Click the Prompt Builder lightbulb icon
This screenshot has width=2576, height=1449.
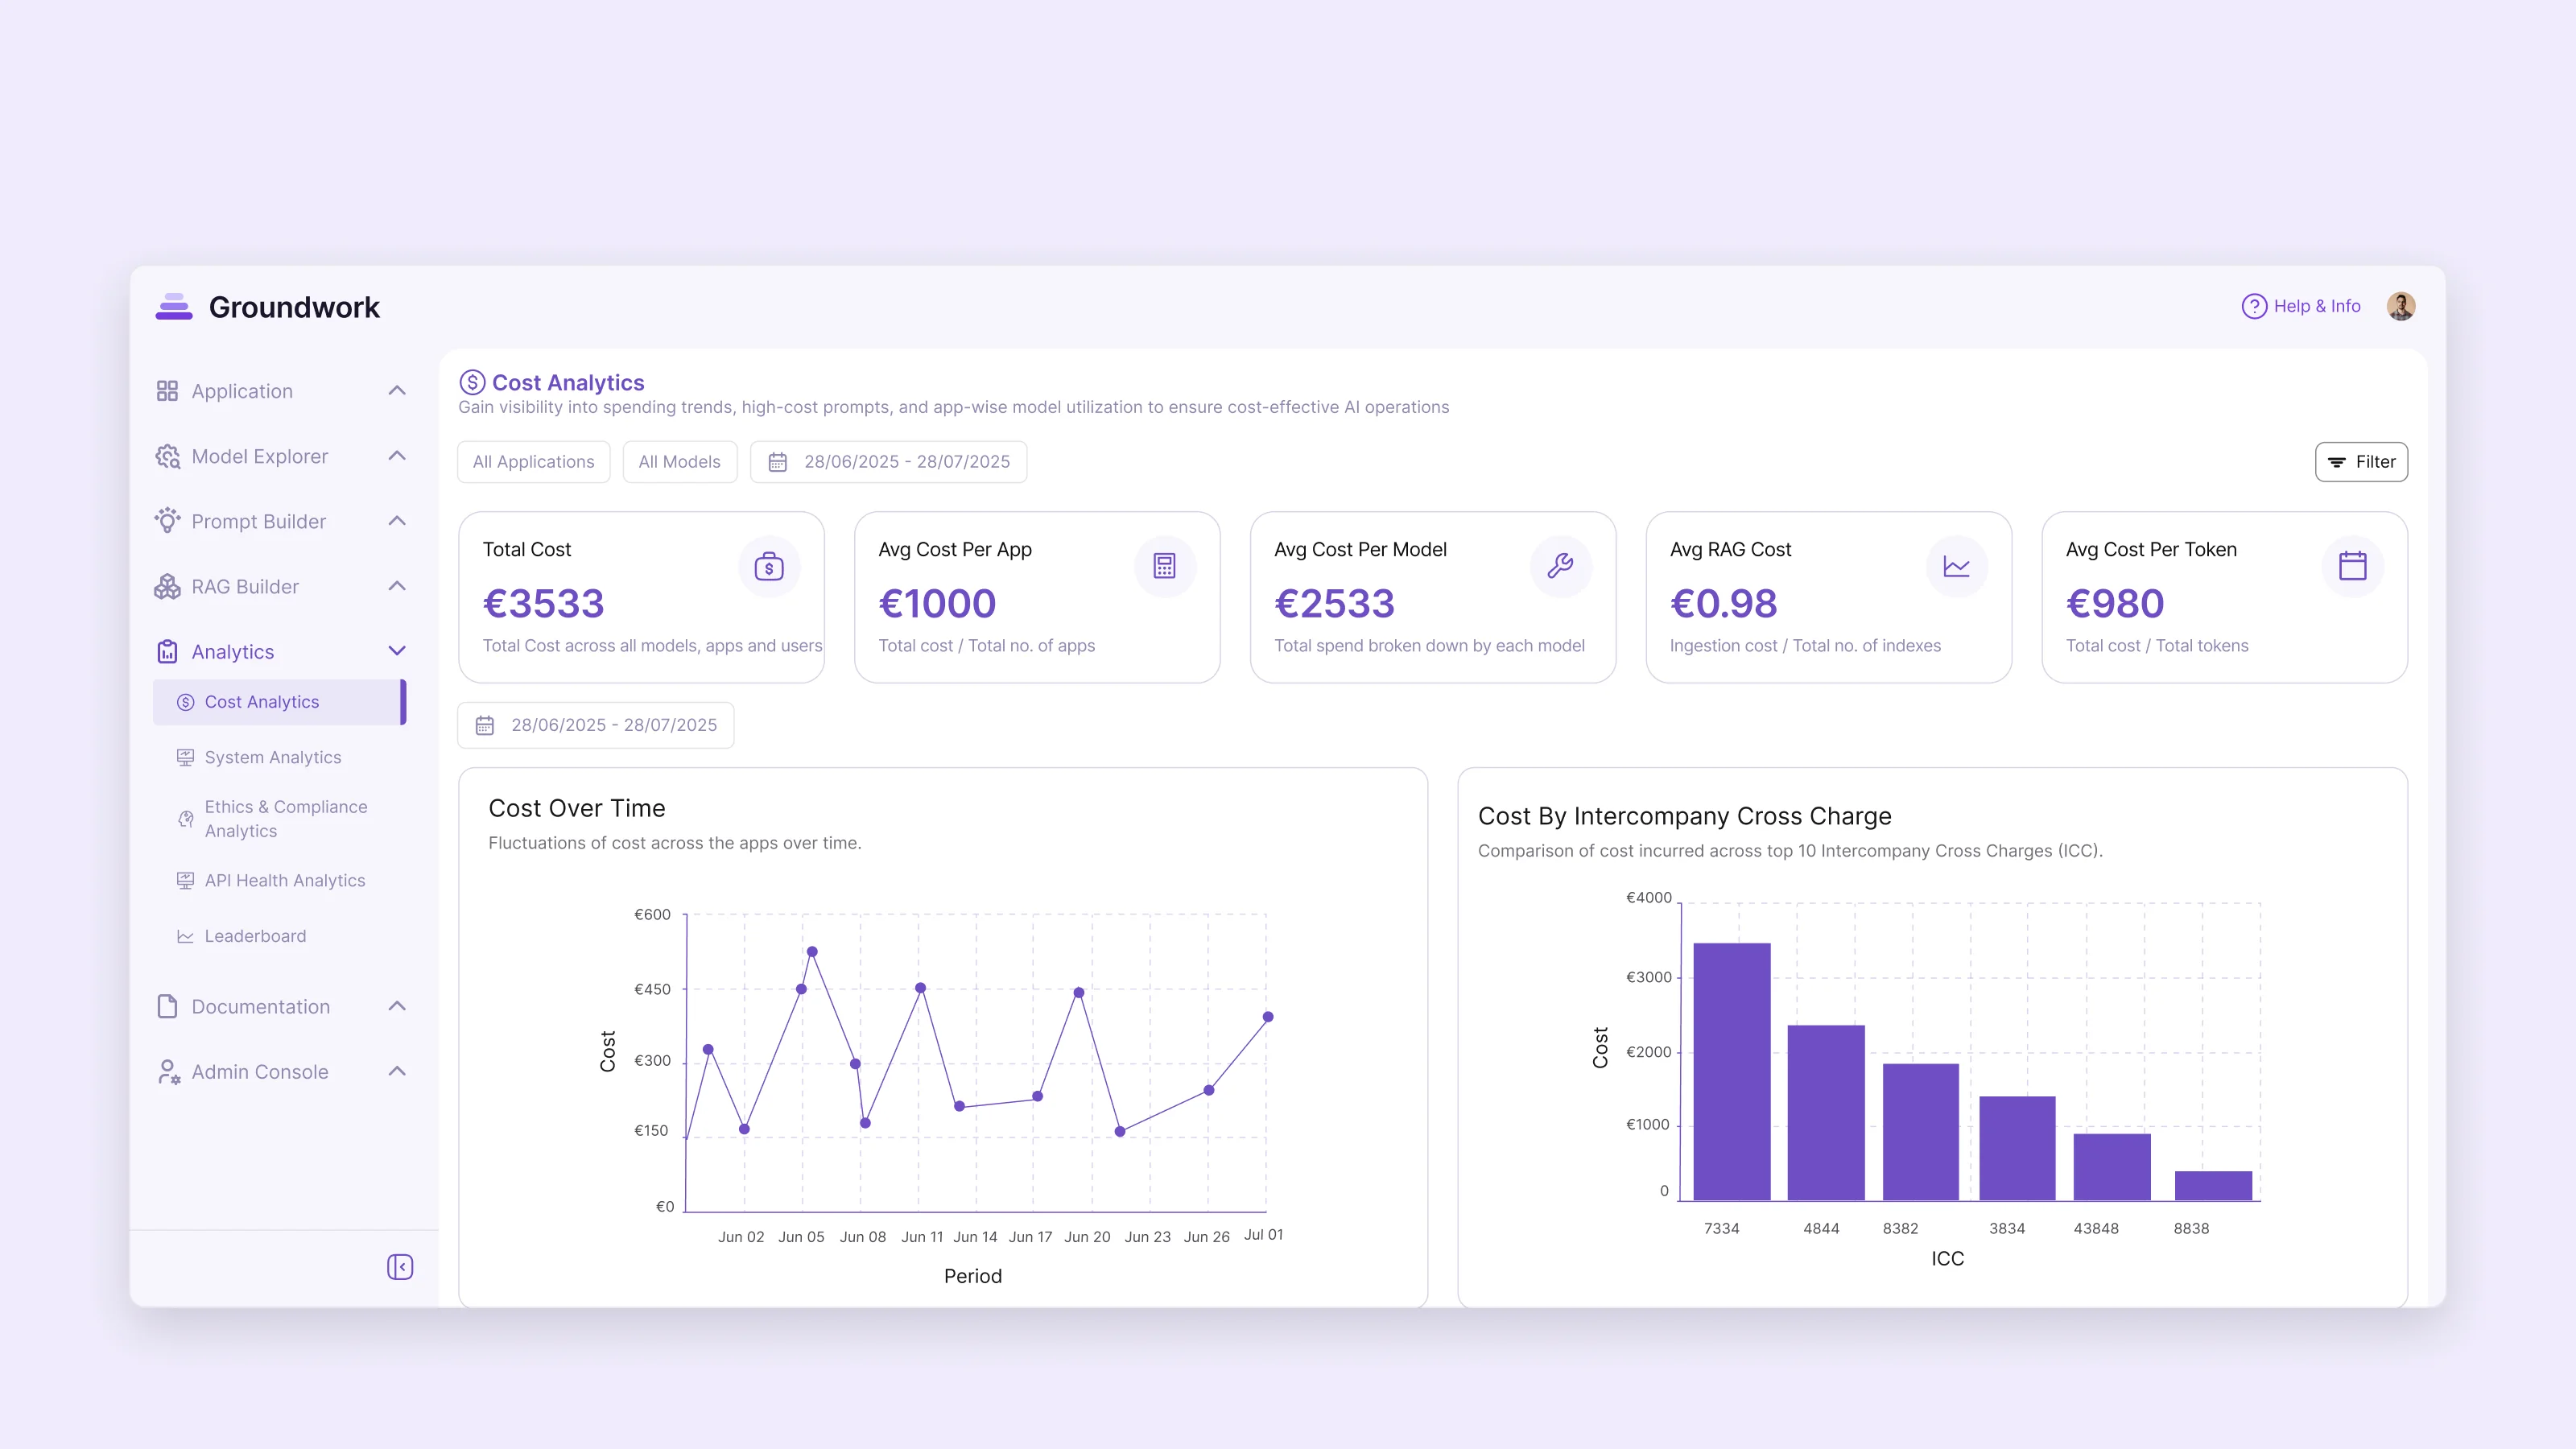(x=167, y=521)
